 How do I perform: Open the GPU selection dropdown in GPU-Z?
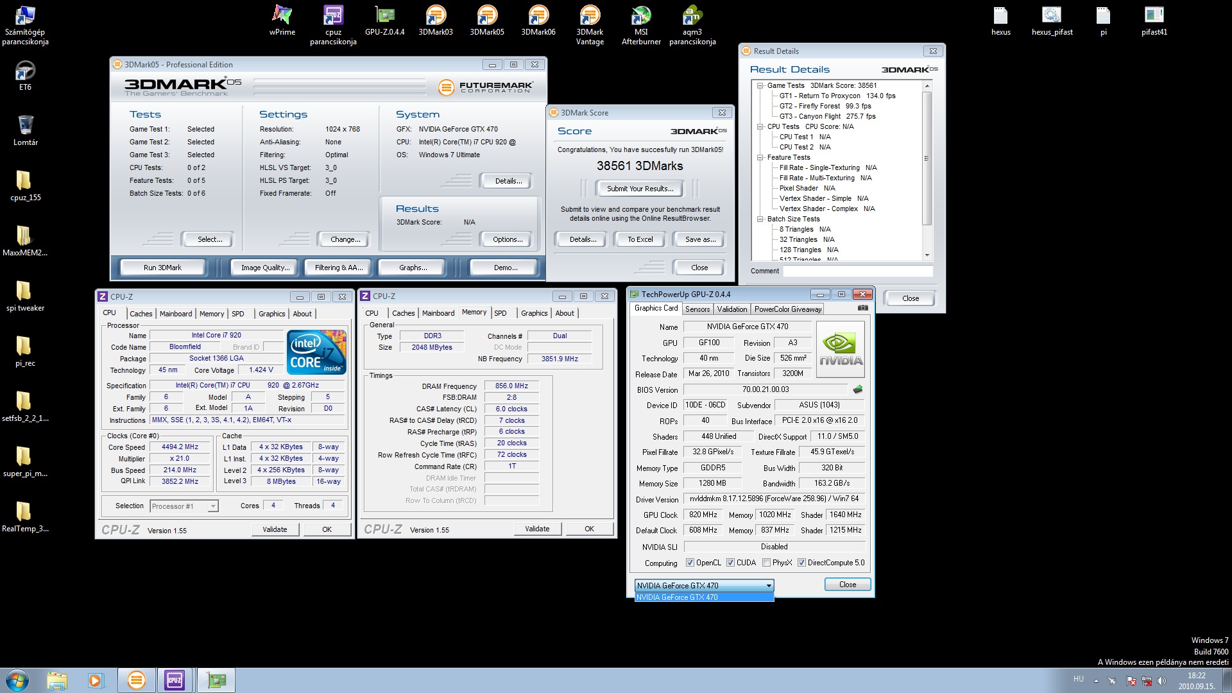click(704, 585)
